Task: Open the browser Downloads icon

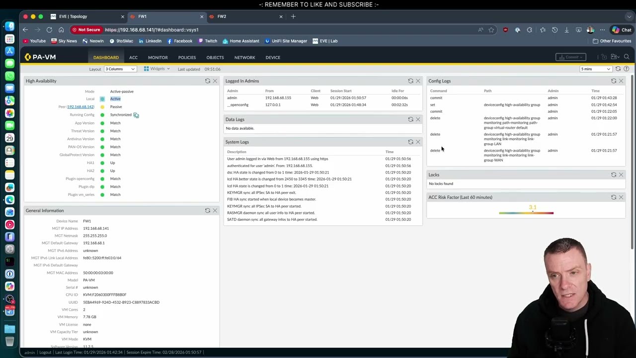Action: 566,30
